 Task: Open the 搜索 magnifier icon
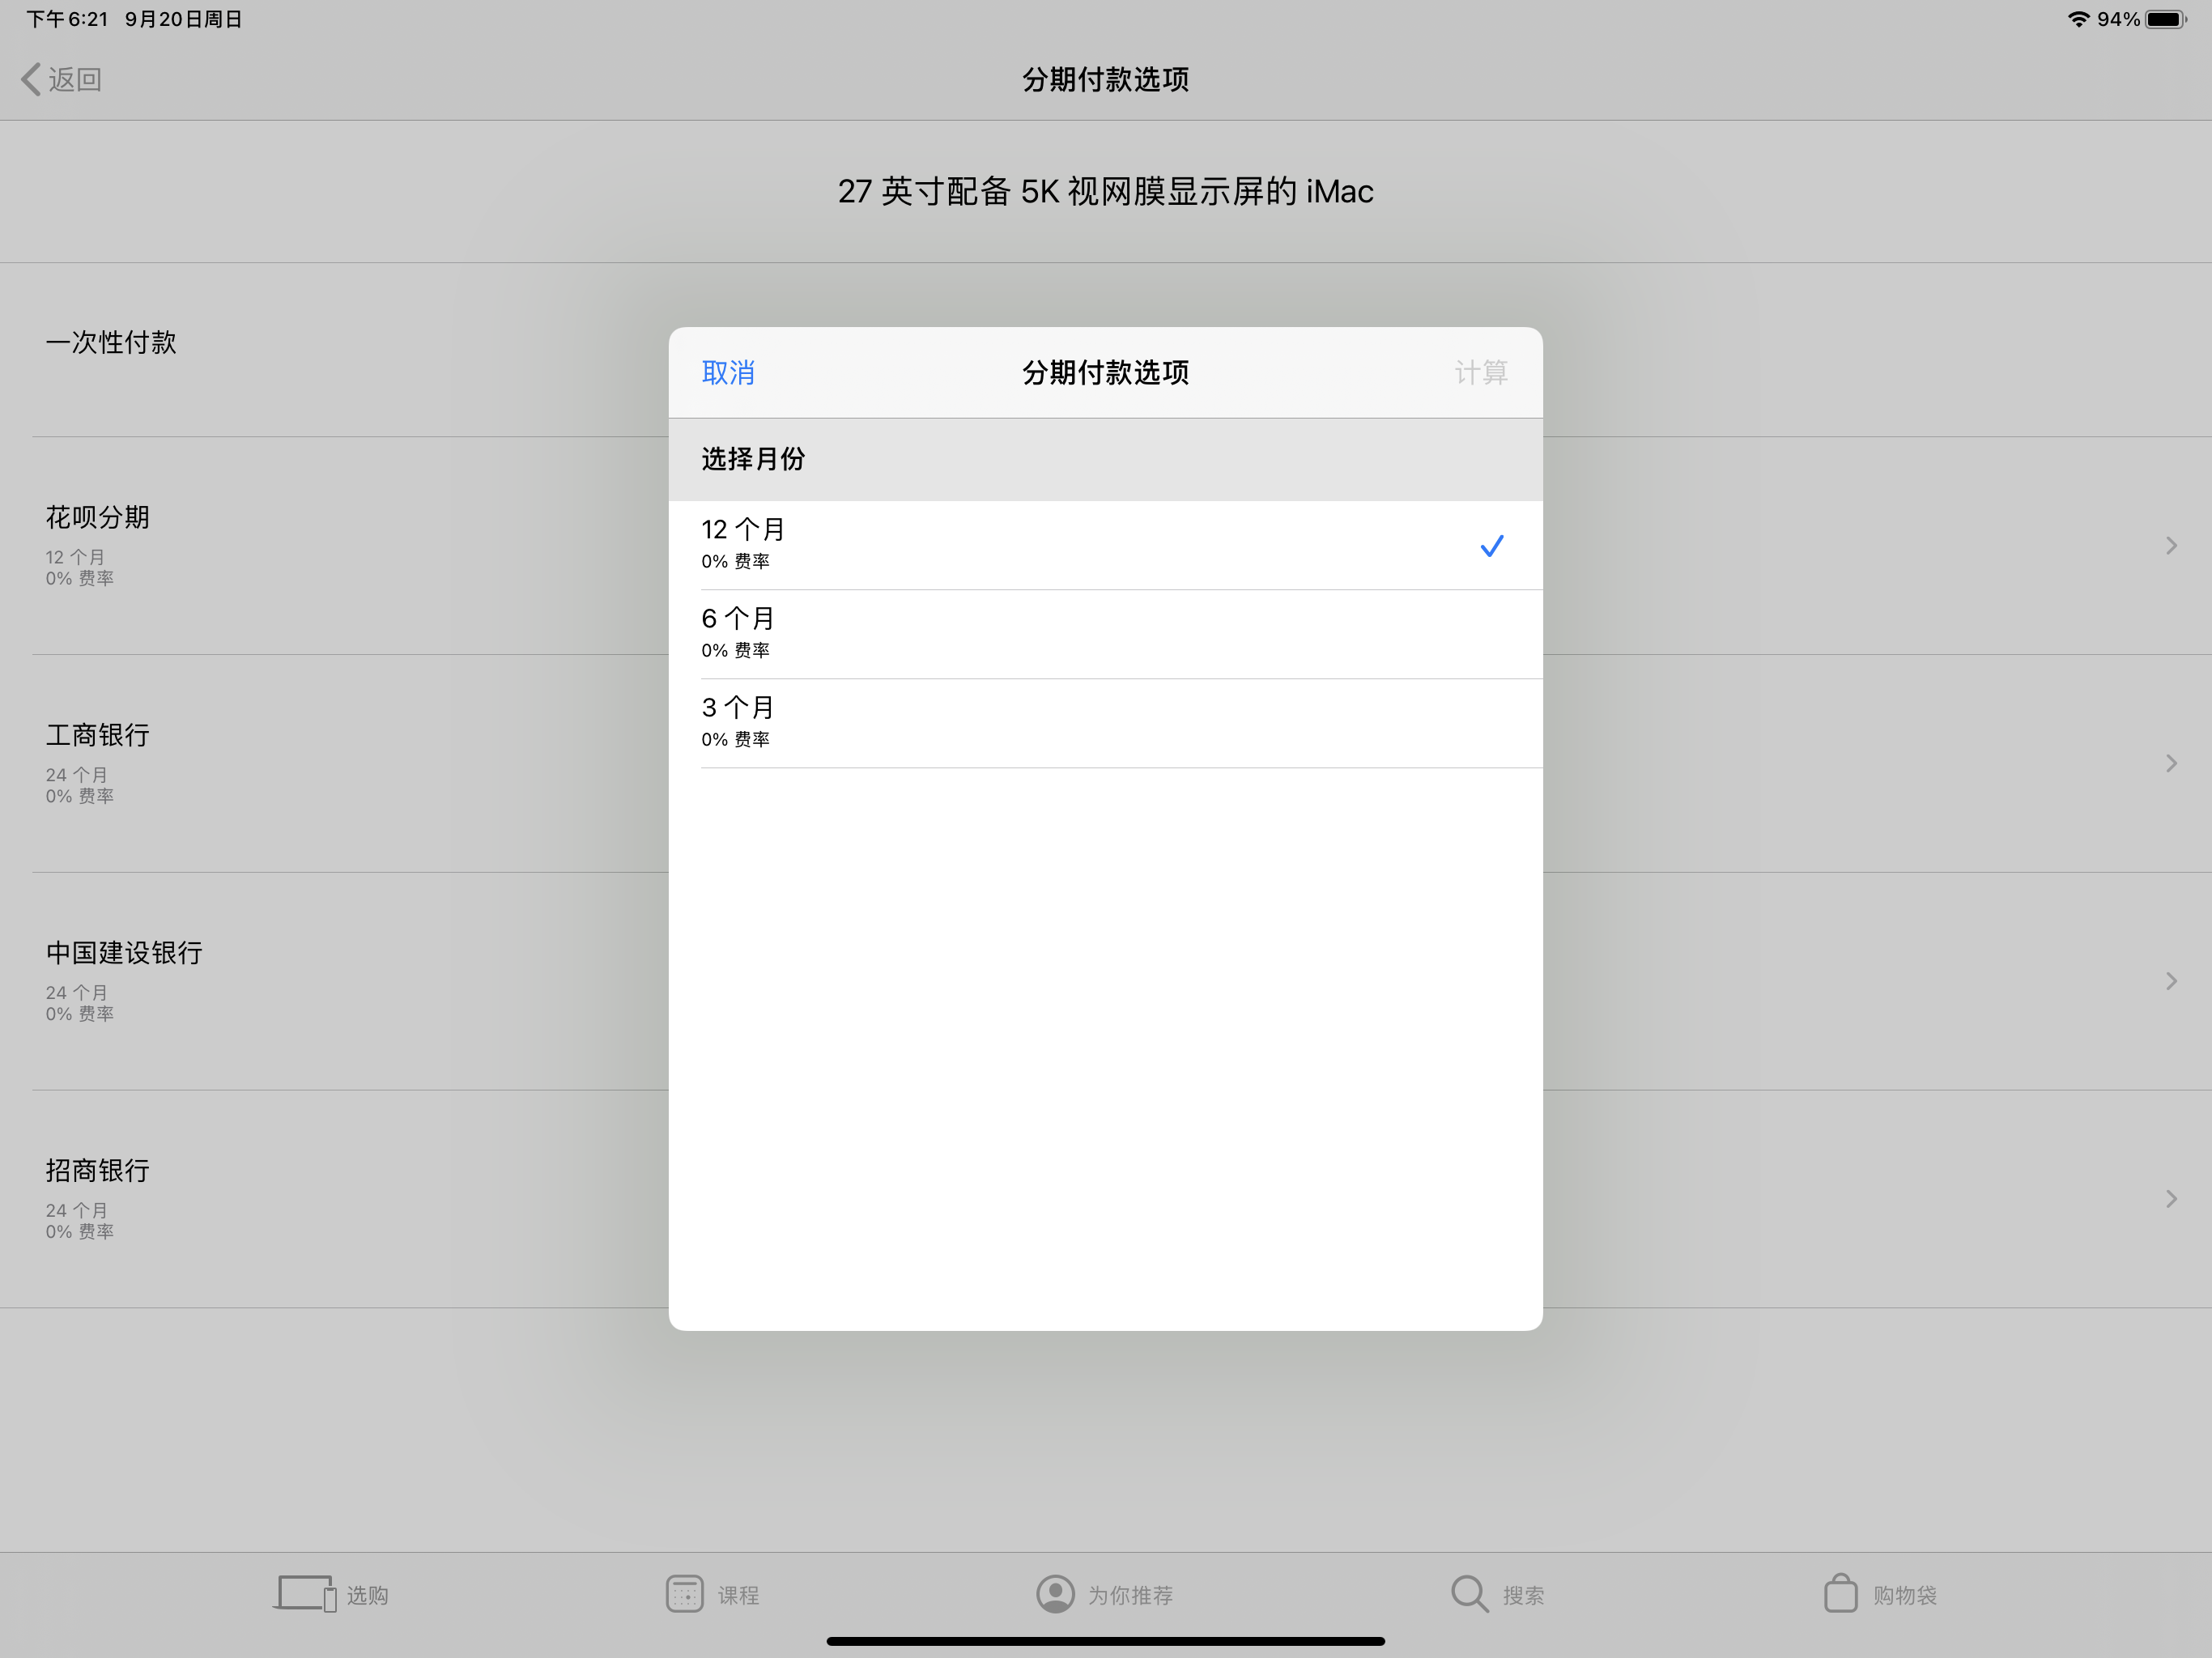point(1469,1594)
